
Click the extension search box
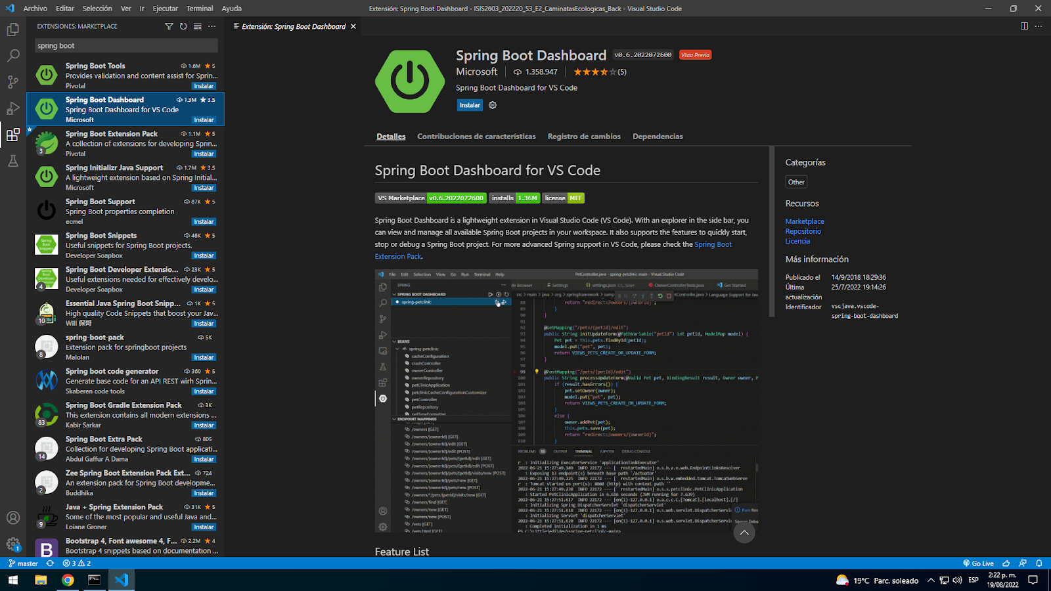126,45
